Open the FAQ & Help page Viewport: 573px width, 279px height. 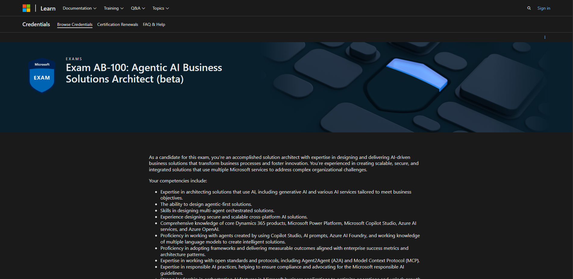154,24
